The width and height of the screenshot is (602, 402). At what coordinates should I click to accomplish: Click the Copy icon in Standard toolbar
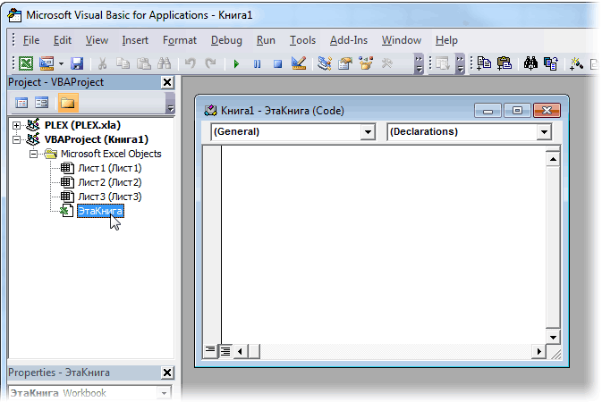coord(123,63)
